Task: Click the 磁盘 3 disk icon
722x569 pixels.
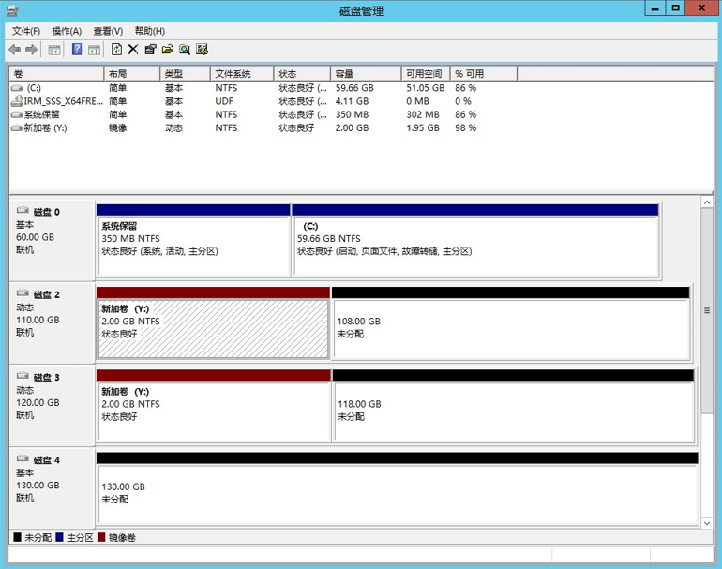Action: [x=23, y=376]
